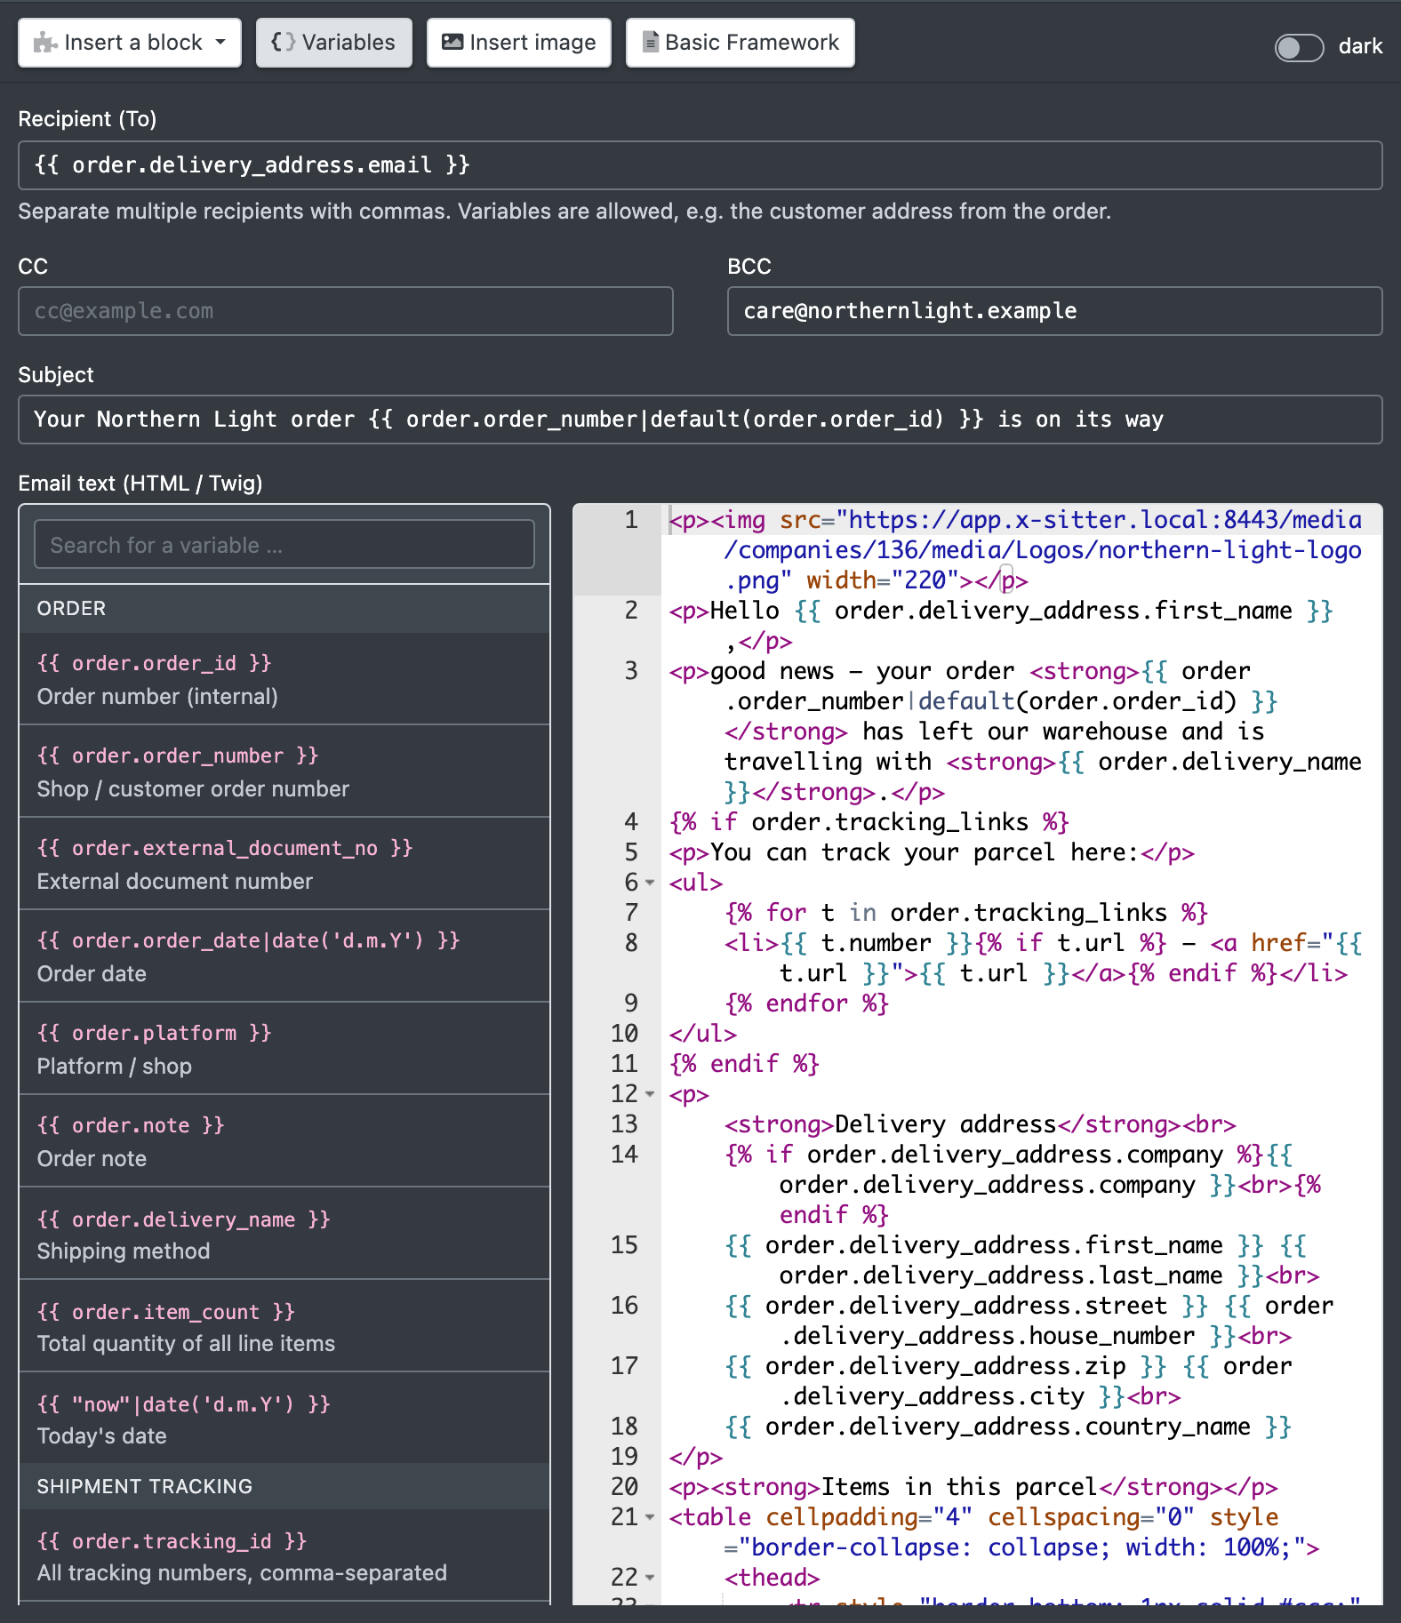1401x1623 pixels.
Task: Click the '{% if order.tracking_links %}' line
Action: click(x=869, y=822)
